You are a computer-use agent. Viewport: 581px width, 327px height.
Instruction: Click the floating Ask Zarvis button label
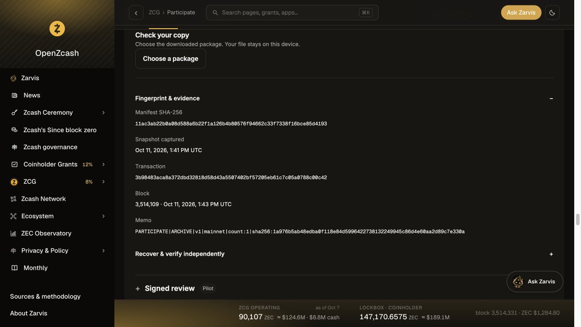coord(541,281)
